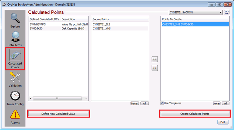Select the Calculated Points calculator icon
The width and height of the screenshot is (234, 130).
(15, 55)
